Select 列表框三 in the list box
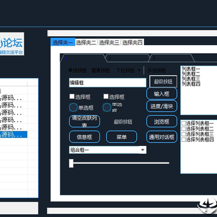The image size is (217, 217). pyautogui.click(x=191, y=79)
